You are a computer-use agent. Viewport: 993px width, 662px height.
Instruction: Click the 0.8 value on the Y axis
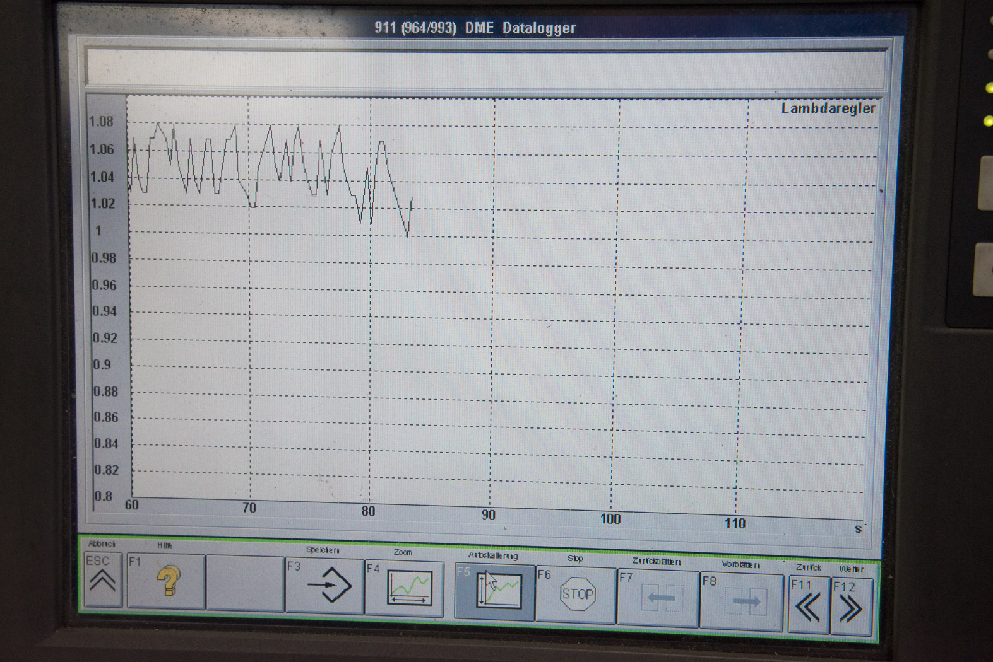[104, 496]
